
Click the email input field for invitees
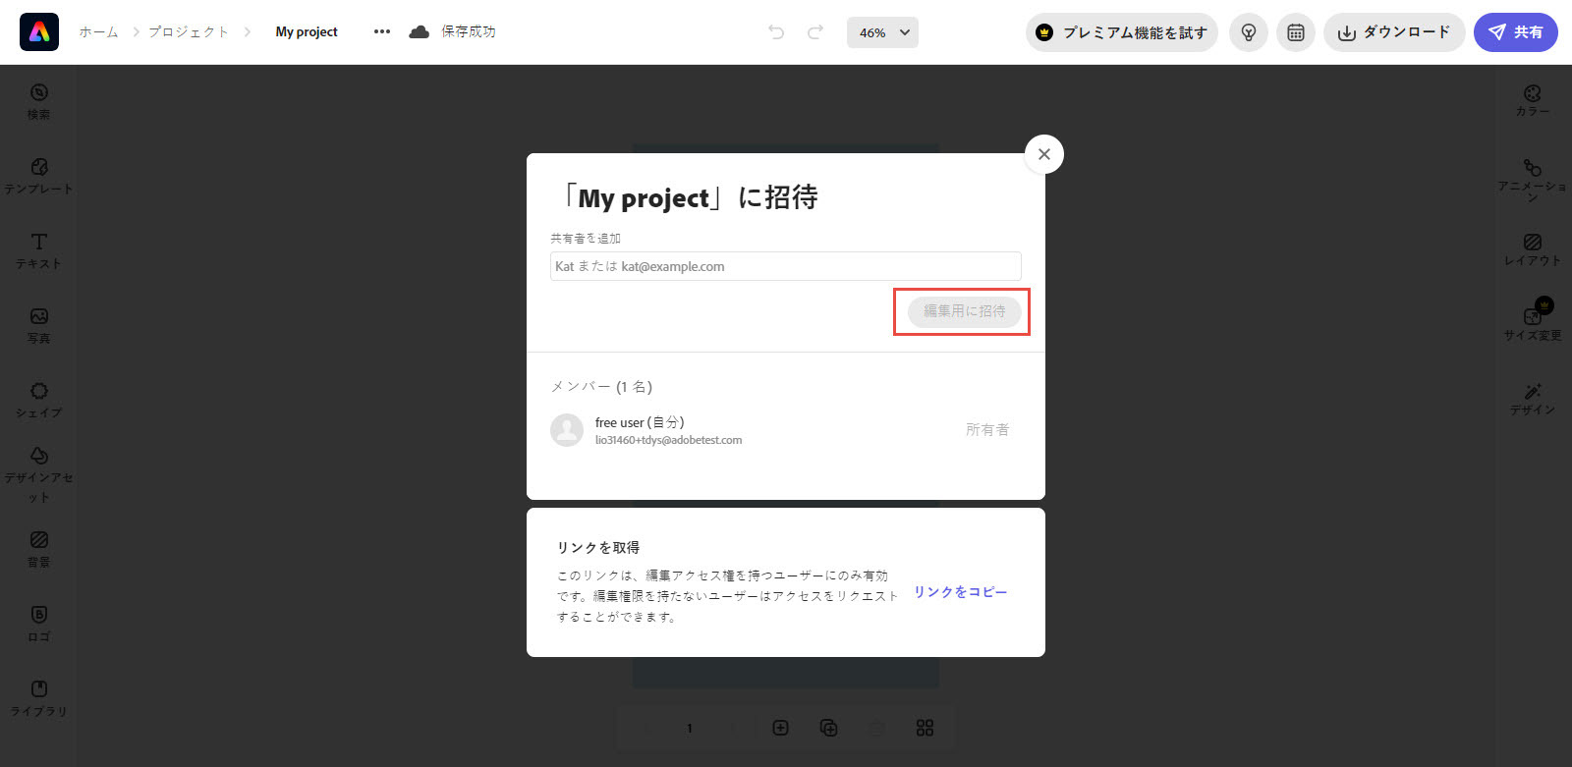pos(785,266)
